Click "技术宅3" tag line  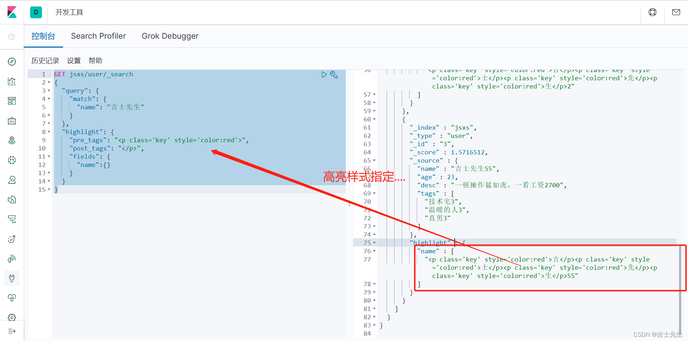point(443,202)
